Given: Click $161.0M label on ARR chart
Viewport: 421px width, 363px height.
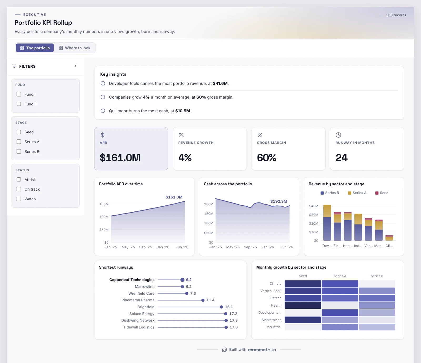Looking at the screenshot, I should (174, 197).
